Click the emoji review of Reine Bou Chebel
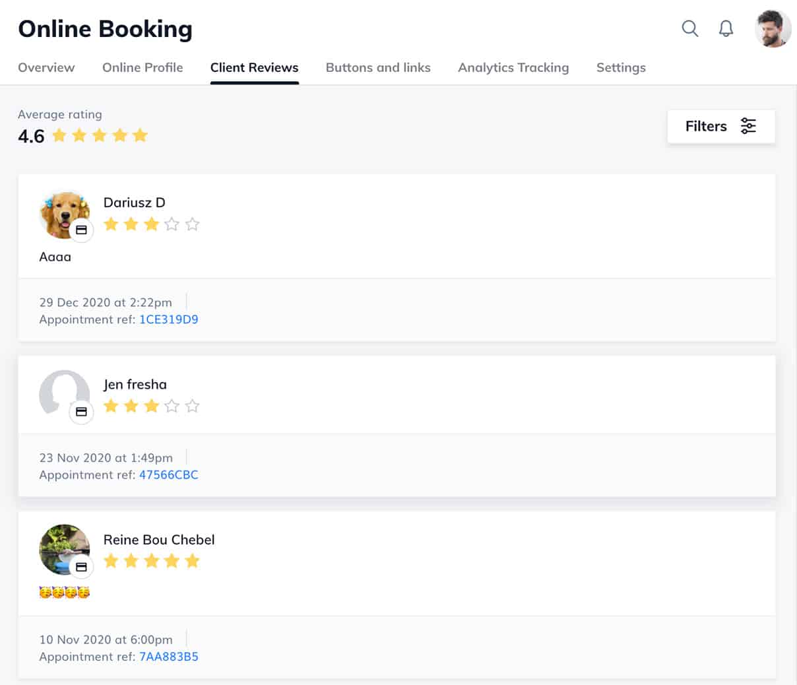Image resolution: width=797 pixels, height=685 pixels. [64, 592]
